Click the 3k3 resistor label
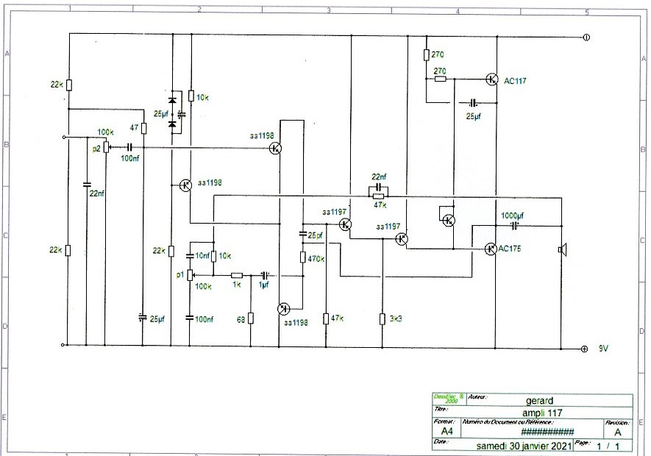Screen dimensions: 651x456 (x=396, y=319)
